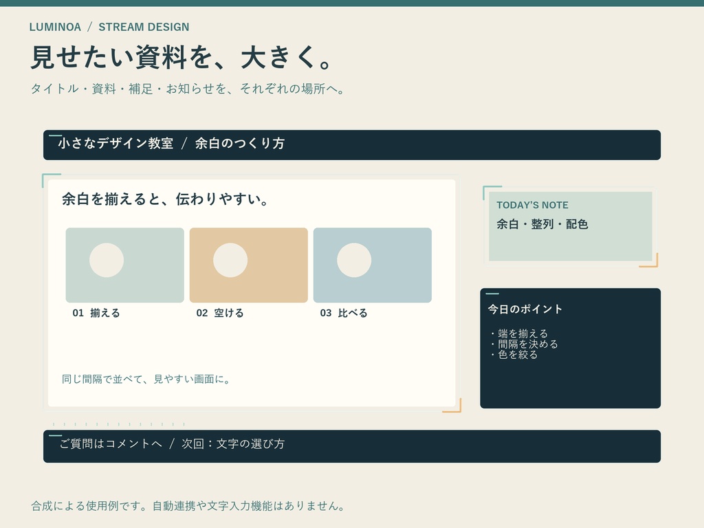Click the panel heading 今日のポイント
704x528 pixels.
[x=525, y=309]
